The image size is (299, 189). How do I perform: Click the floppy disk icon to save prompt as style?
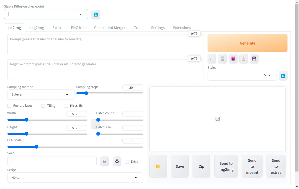(254, 58)
